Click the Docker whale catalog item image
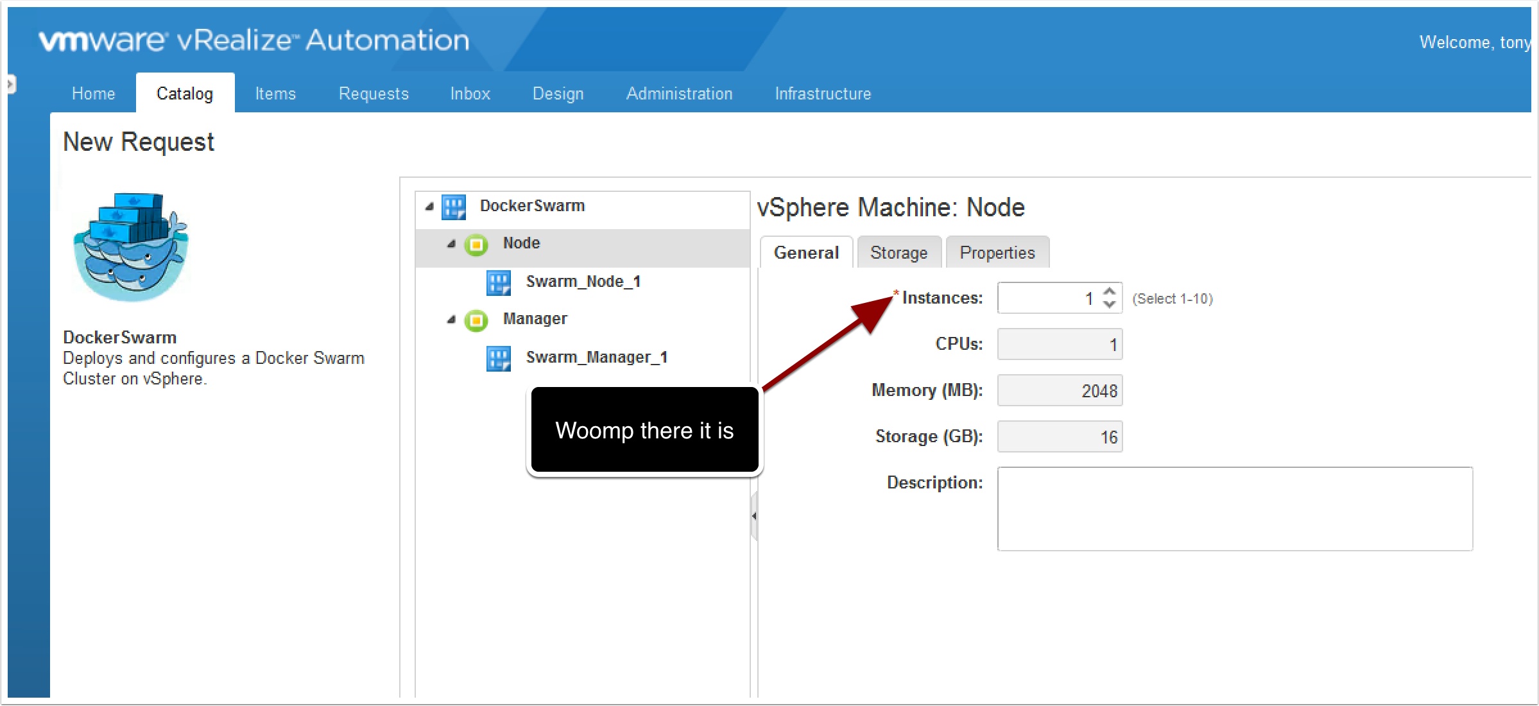 click(x=131, y=247)
